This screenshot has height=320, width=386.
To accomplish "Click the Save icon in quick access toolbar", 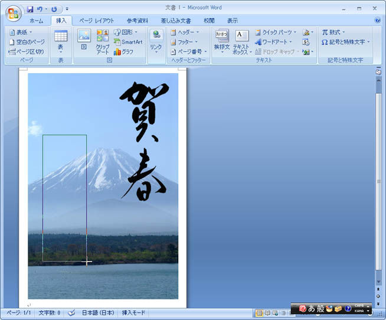I will coord(30,9).
